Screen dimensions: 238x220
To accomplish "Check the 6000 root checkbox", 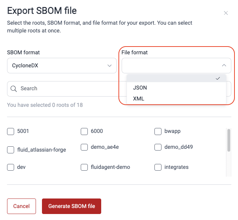I will coord(84,132).
